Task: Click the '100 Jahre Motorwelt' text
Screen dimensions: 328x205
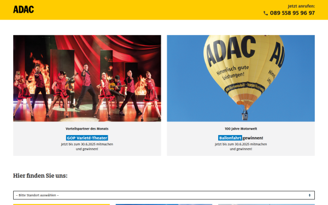Action: click(x=241, y=128)
